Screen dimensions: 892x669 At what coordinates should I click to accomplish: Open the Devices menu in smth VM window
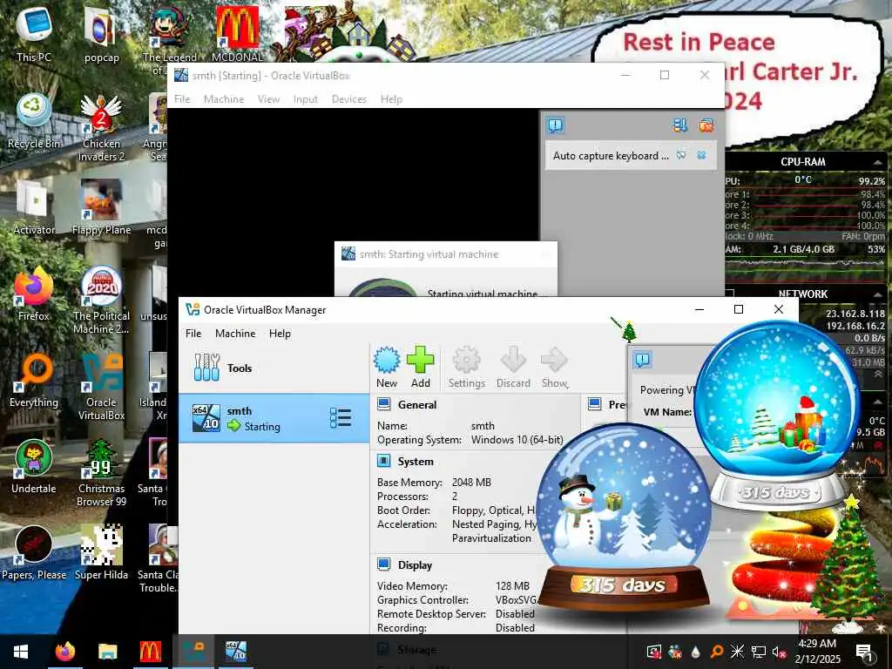pos(349,99)
